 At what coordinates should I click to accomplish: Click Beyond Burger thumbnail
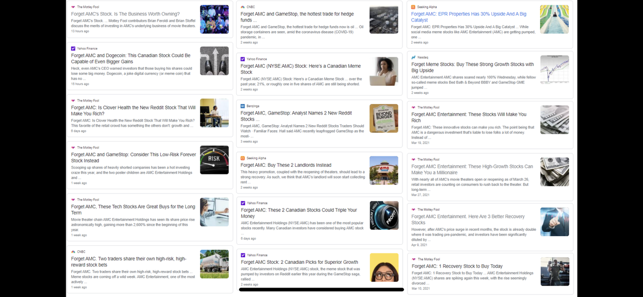coord(384,118)
